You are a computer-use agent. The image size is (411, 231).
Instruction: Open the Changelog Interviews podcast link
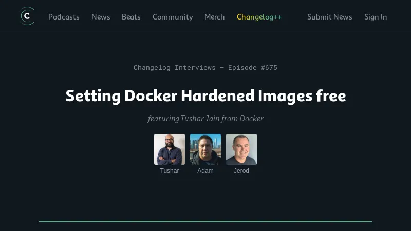[175, 67]
